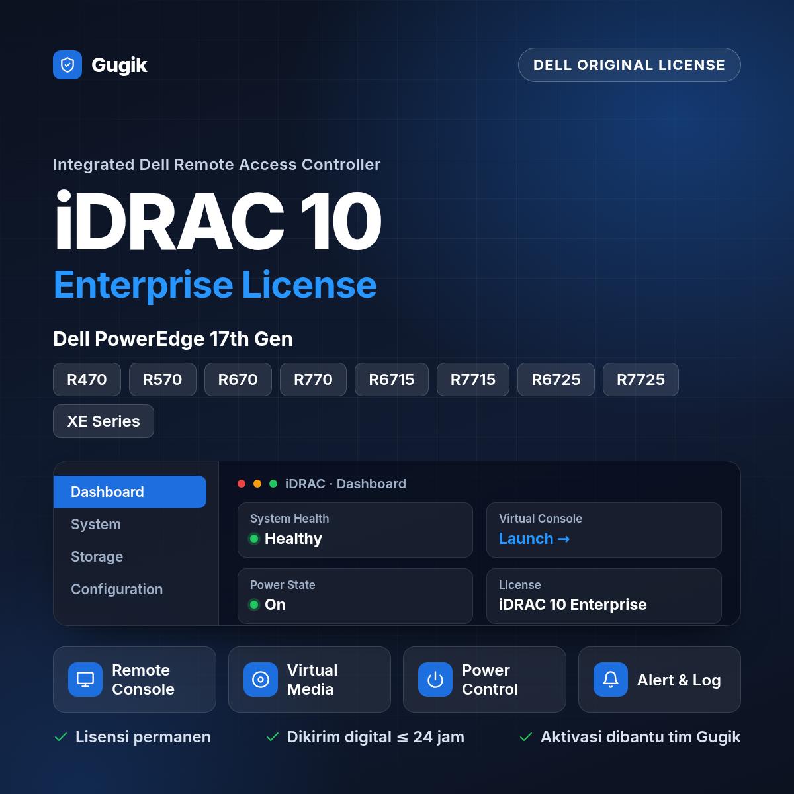Click the Virtual Media label
Viewport: 794px width, 794px height.
pos(312,680)
